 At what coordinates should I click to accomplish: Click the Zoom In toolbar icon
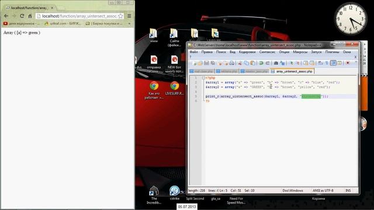point(291,63)
